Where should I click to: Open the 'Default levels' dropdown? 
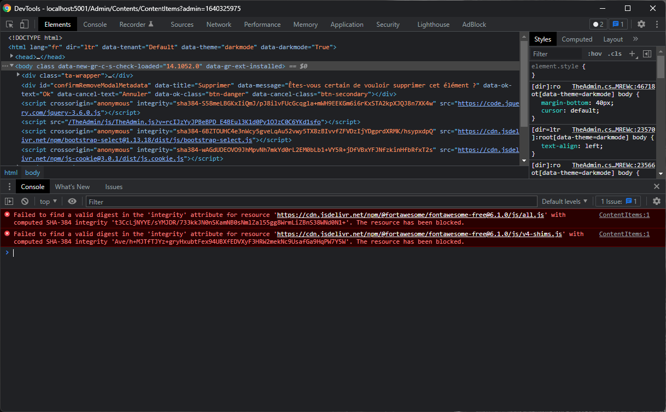point(564,201)
